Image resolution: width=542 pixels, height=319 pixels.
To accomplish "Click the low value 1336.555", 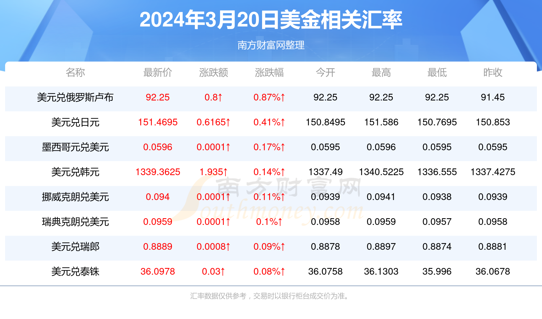I will point(437,172).
